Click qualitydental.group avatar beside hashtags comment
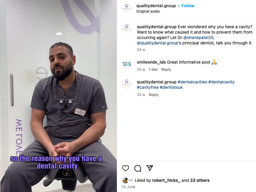The width and height of the screenshot is (256, 192). click(x=127, y=84)
